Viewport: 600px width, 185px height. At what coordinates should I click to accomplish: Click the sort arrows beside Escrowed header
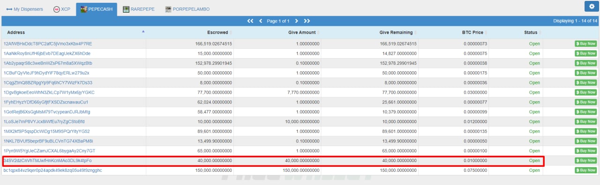[231, 32]
